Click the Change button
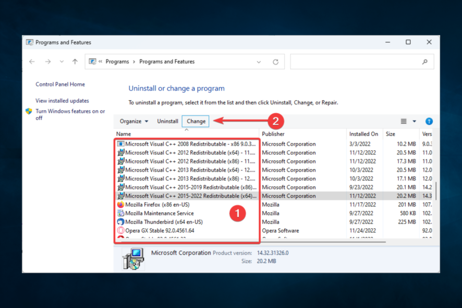The image size is (462, 308). tap(196, 121)
